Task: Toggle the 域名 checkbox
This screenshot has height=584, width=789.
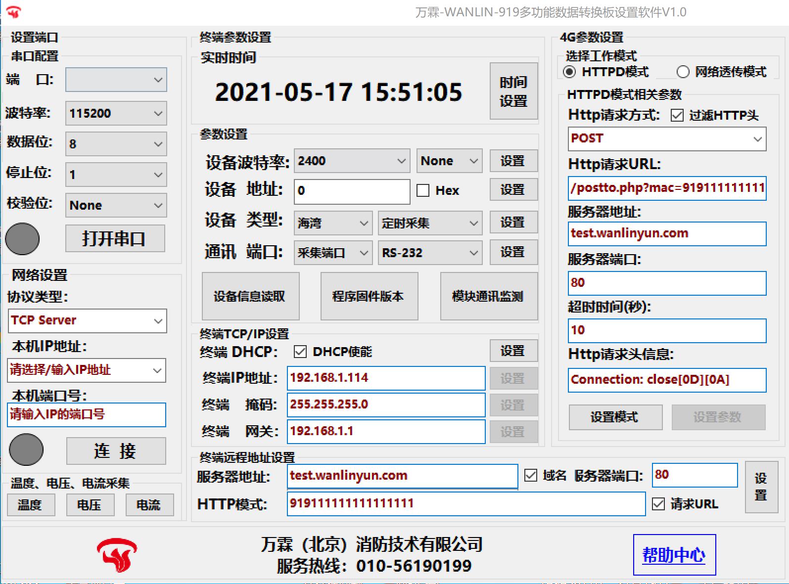Action: [x=531, y=475]
